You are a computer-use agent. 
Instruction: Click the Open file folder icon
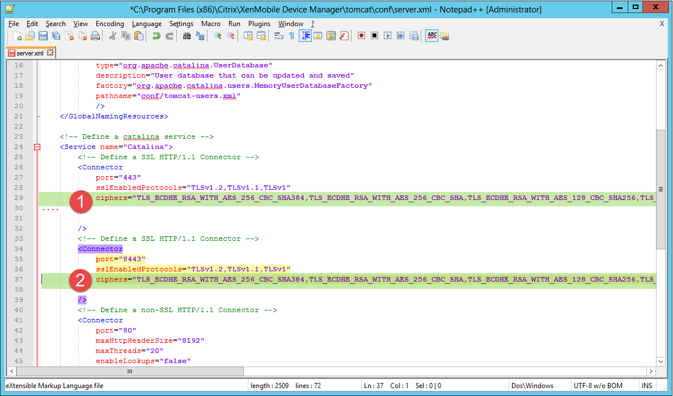30,36
